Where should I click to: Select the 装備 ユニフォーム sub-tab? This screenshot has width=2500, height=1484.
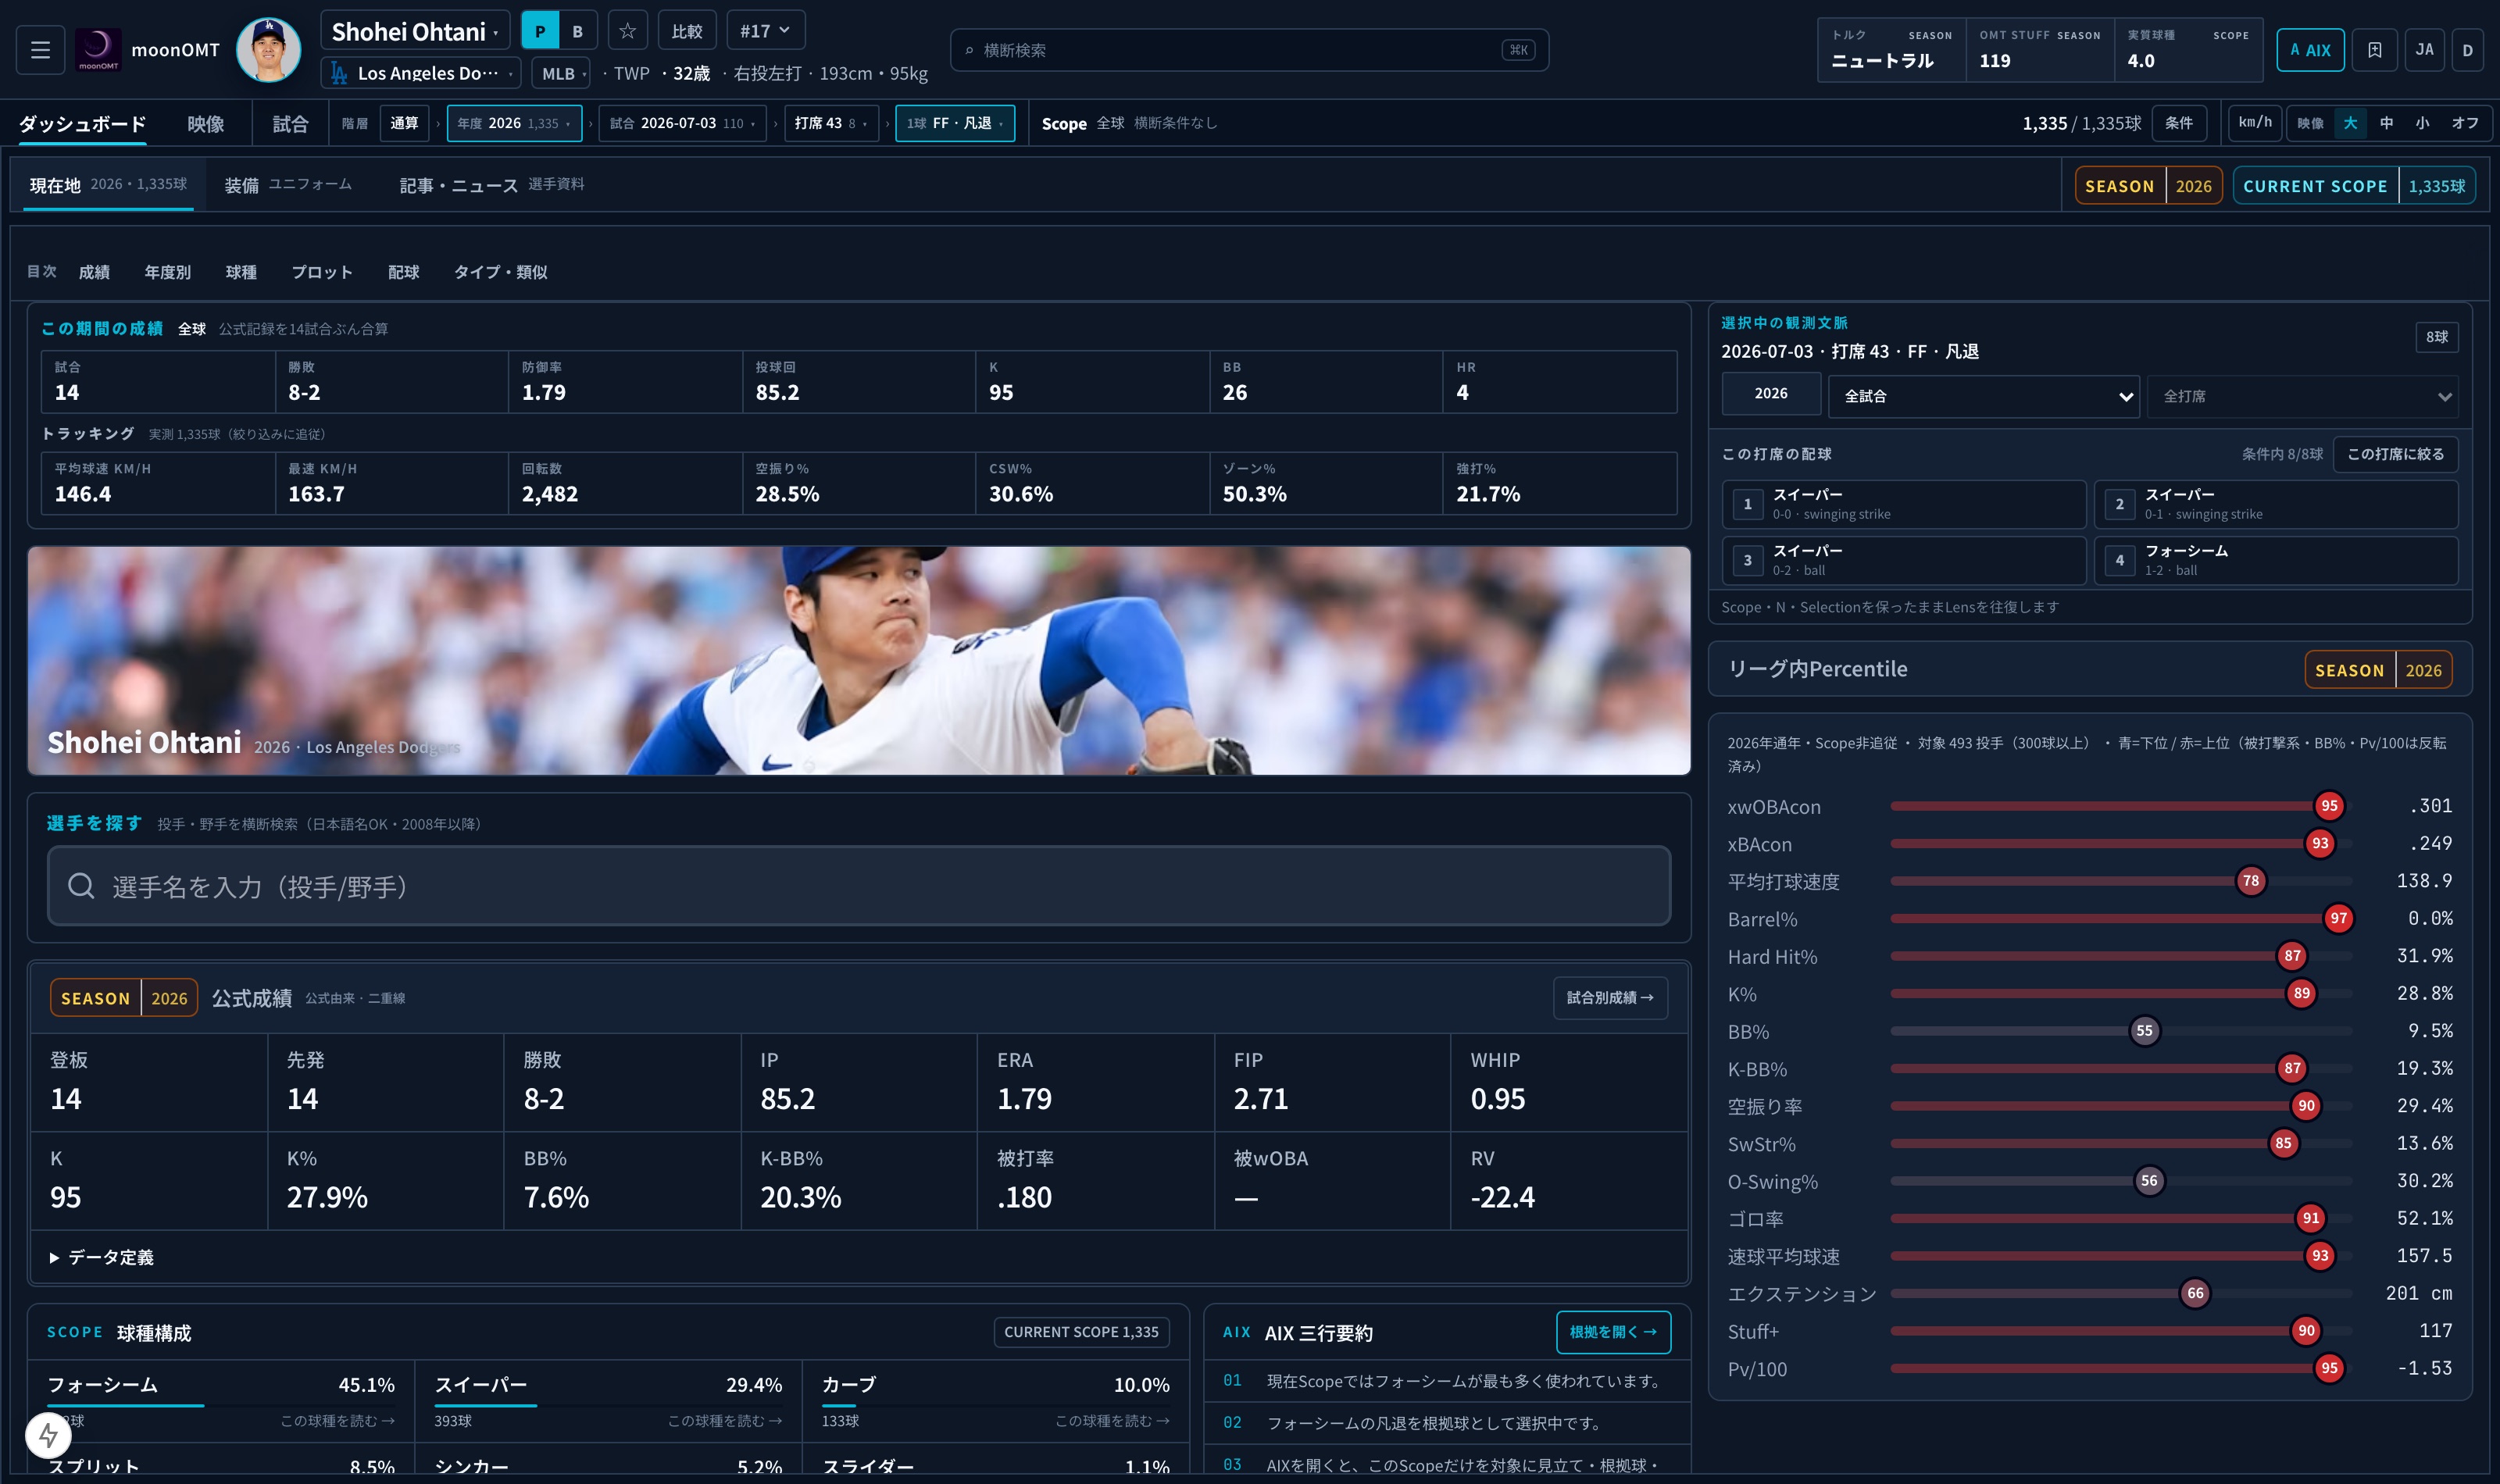click(288, 185)
